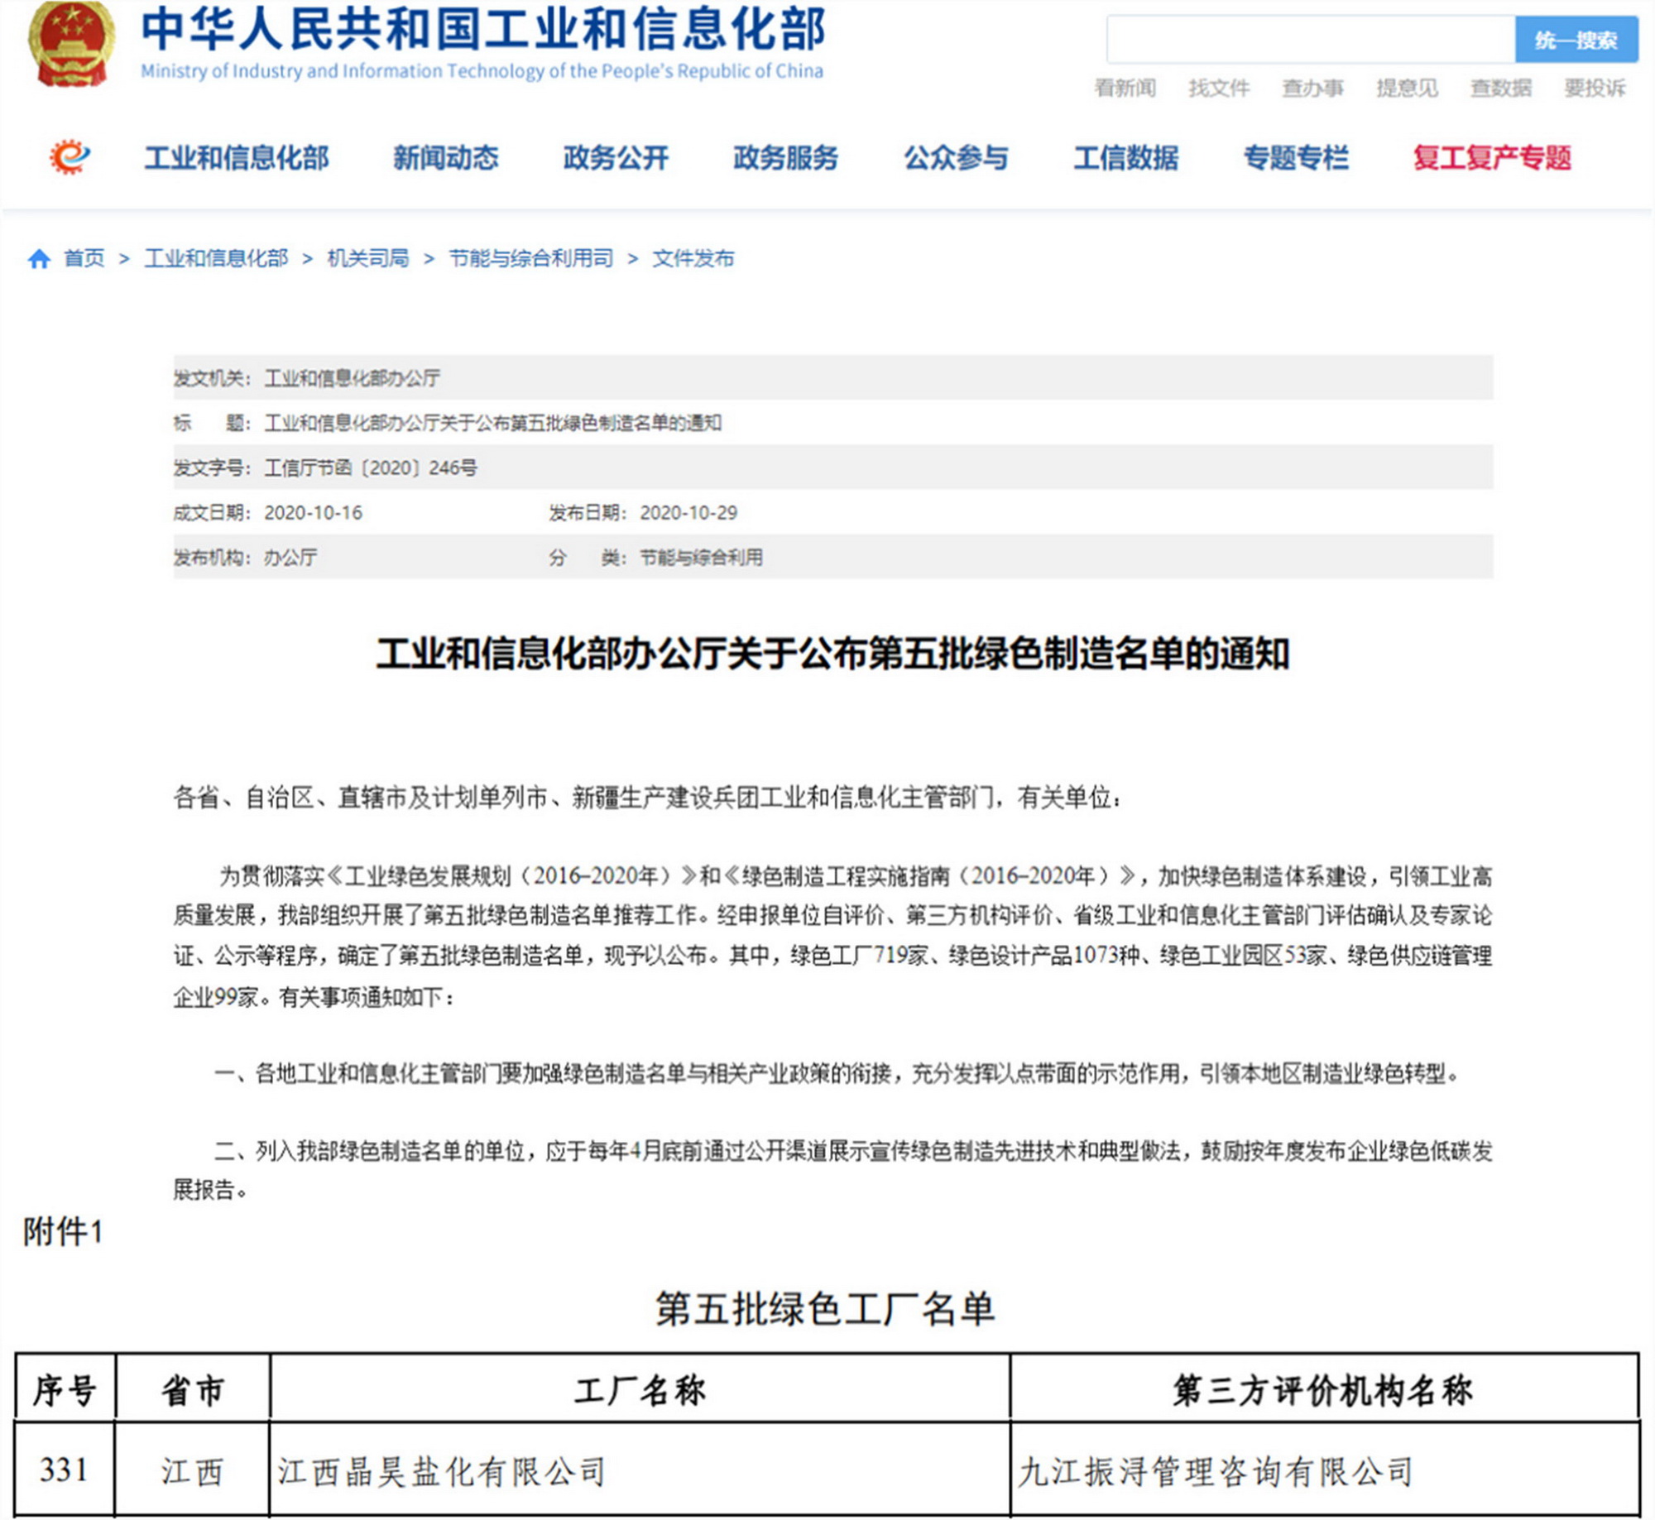Click 发文机关 value 工业和信息化部办公厅

click(x=352, y=378)
